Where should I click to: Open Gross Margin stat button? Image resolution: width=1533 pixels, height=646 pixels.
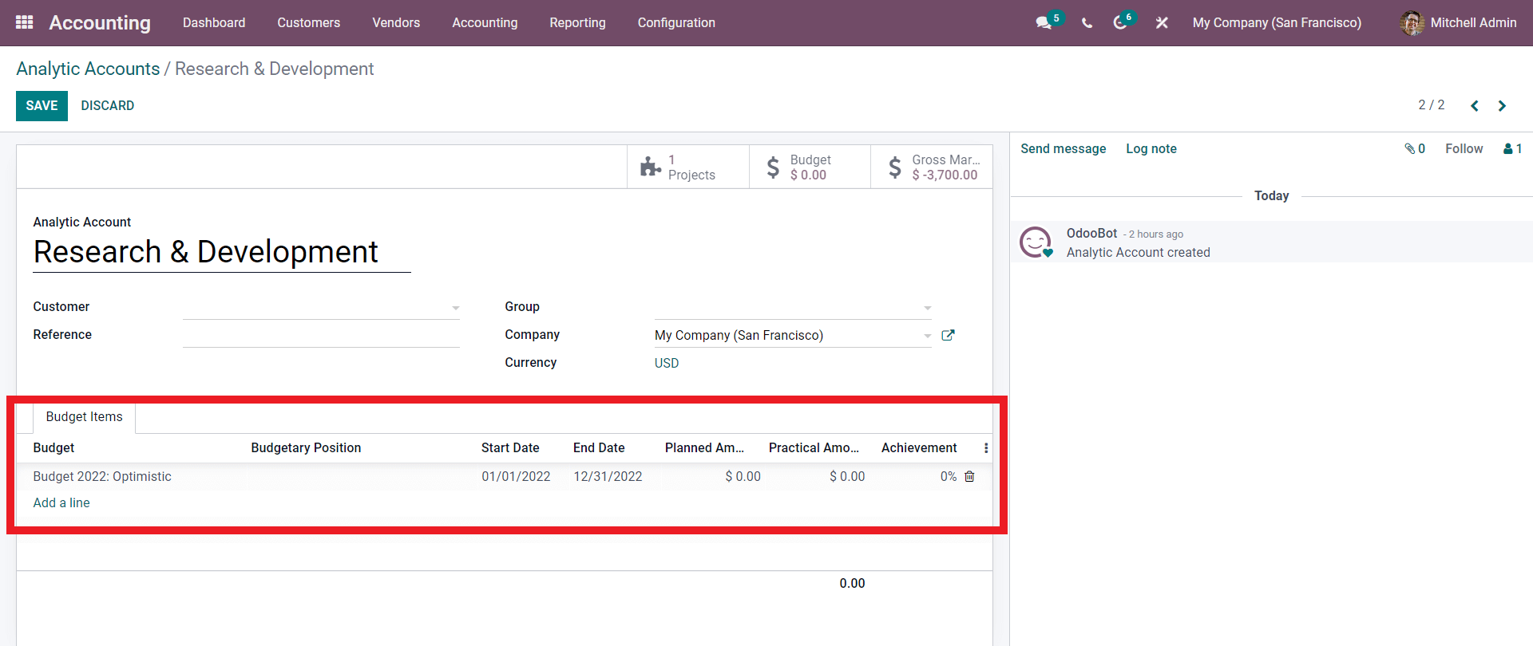pos(932,167)
